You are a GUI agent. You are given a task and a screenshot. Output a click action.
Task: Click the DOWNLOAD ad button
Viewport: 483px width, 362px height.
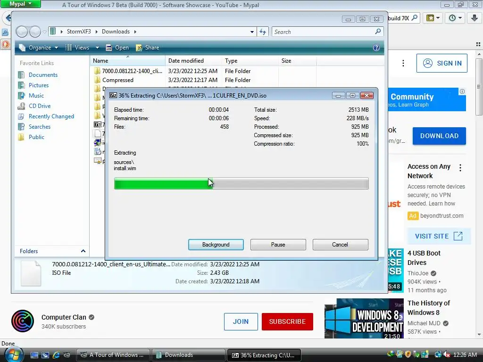coord(439,136)
